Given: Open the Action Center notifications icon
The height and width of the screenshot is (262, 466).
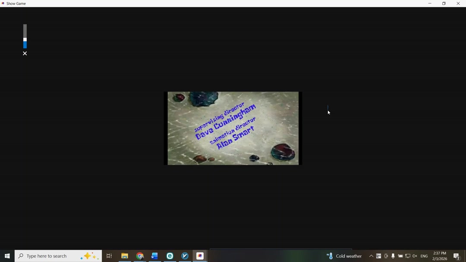Looking at the screenshot, I should [x=457, y=256].
